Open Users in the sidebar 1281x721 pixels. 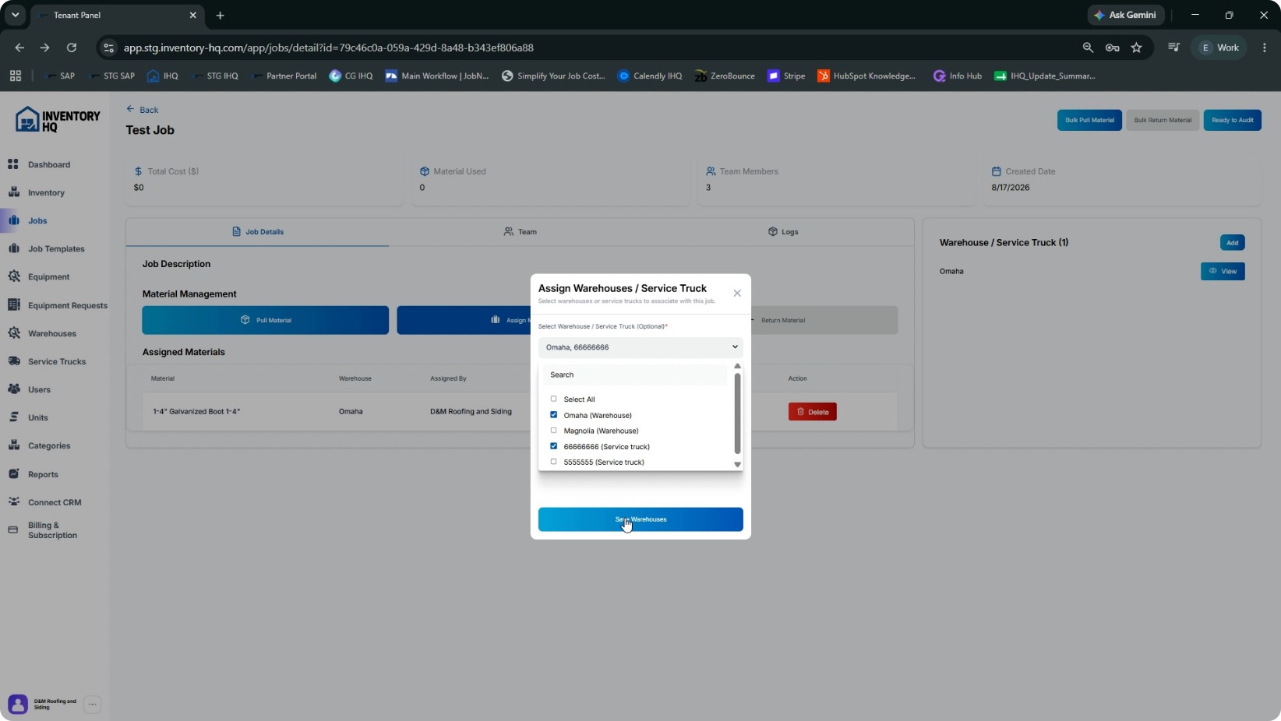[39, 389]
